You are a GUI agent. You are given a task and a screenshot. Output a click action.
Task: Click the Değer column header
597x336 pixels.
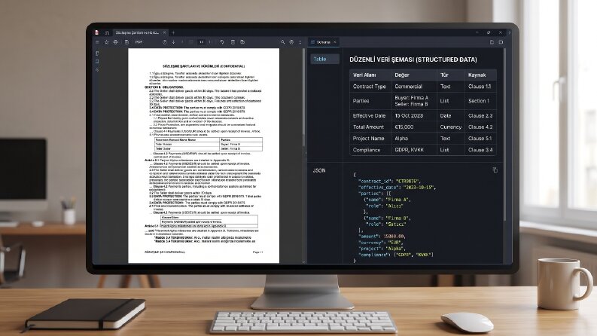[414, 75]
